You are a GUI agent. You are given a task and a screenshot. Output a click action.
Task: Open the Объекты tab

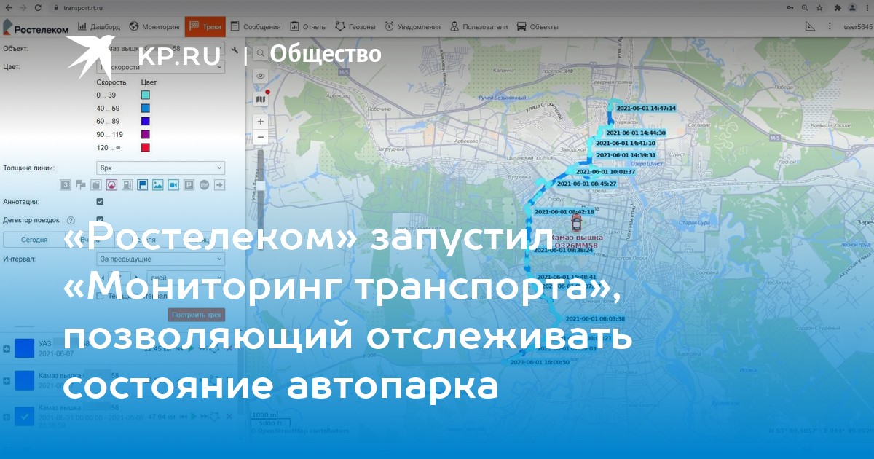coord(538,27)
